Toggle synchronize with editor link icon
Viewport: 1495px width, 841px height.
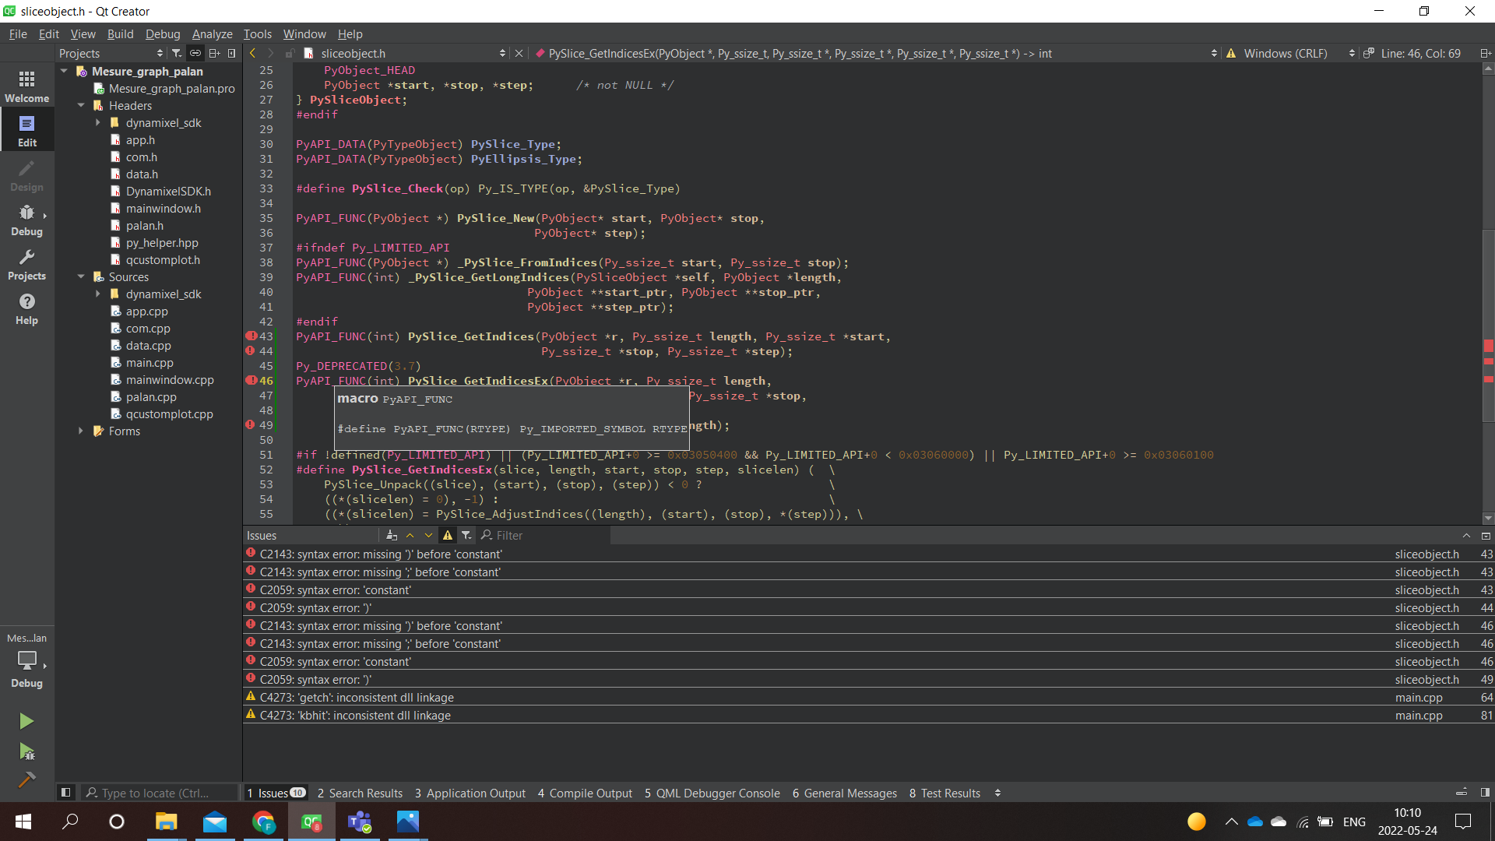pos(195,53)
